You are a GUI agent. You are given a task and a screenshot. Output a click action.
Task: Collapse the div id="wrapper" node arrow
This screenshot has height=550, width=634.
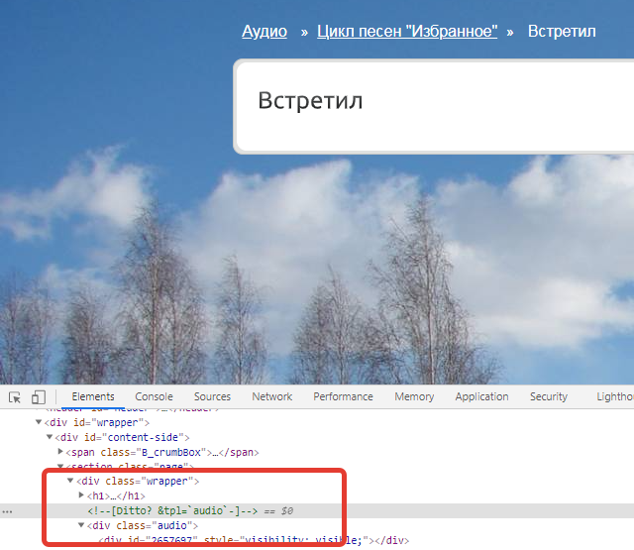pyautogui.click(x=39, y=422)
